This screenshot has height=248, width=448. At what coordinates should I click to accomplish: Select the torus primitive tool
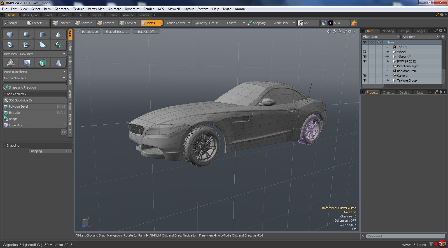(x=10, y=45)
